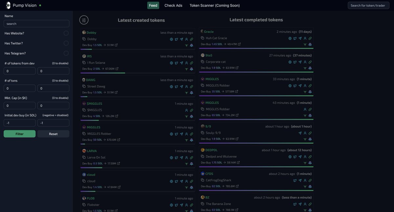The width and height of the screenshot is (394, 212).
Task: Open Token Scanner (Coming Soon) tab
Action: coord(215,5)
